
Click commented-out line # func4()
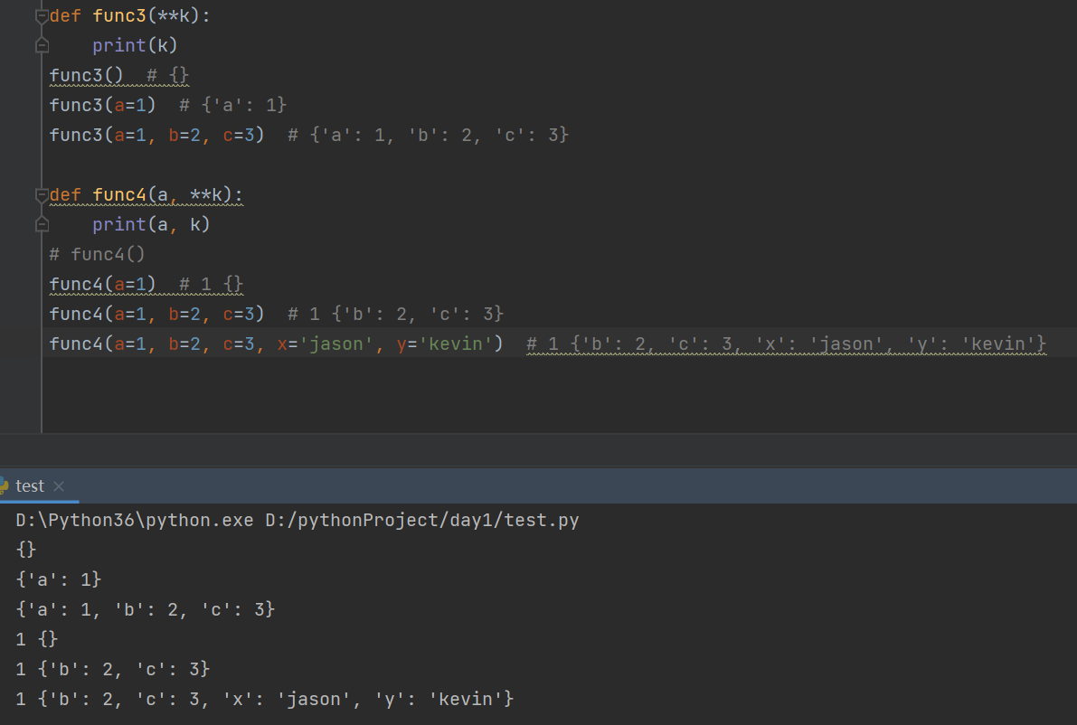tap(98, 255)
